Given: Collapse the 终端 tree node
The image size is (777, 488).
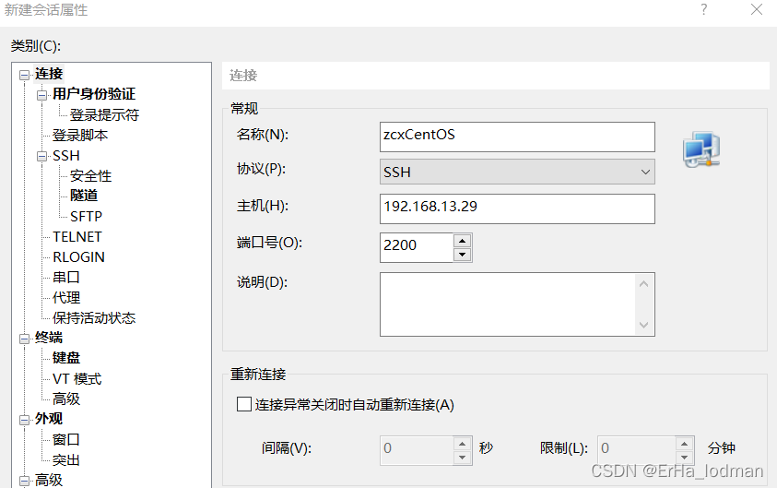Looking at the screenshot, I should (x=24, y=339).
